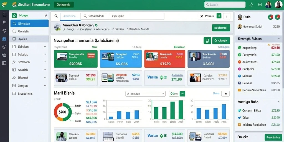This screenshot has width=284, height=142.
Task: Select the Byaiies sidebar item
Action: click(29, 39)
